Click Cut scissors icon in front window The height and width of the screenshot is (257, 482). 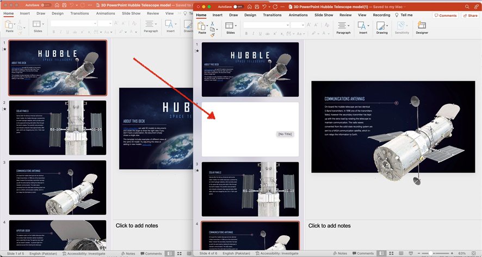(212, 24)
